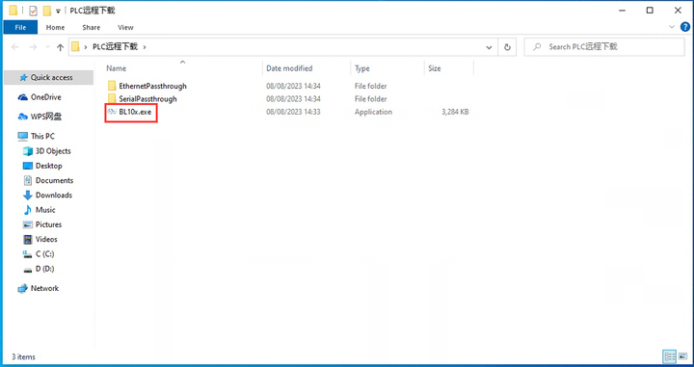Open the Share ribbon tab
The width and height of the screenshot is (694, 367).
click(x=92, y=27)
